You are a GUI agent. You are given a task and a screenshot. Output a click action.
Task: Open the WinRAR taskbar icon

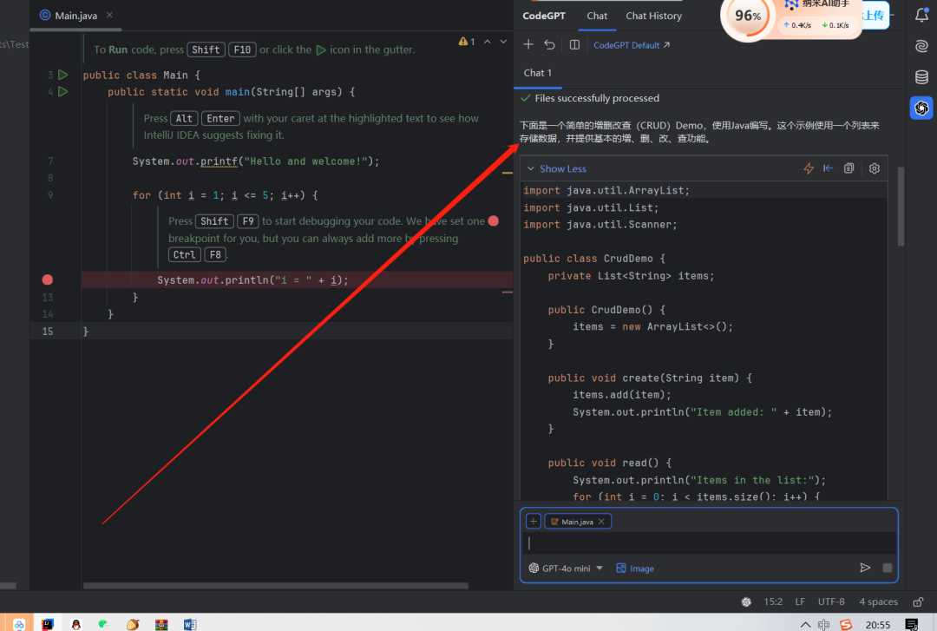(x=161, y=624)
